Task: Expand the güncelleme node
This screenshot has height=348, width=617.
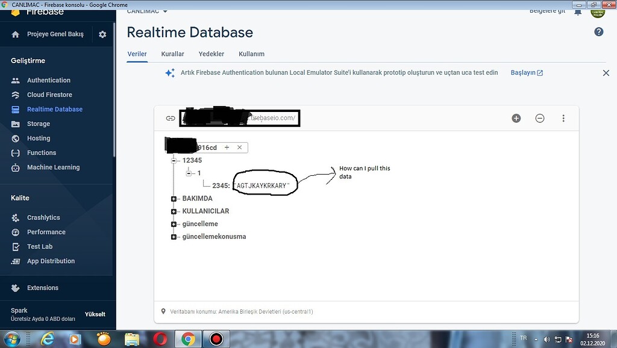Action: pyautogui.click(x=174, y=224)
